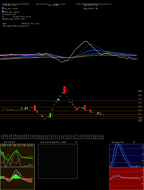The image size is (144, 190).
Task: Click the 'Stochastics: 4.53' reading
Action: click(x=9, y=14)
